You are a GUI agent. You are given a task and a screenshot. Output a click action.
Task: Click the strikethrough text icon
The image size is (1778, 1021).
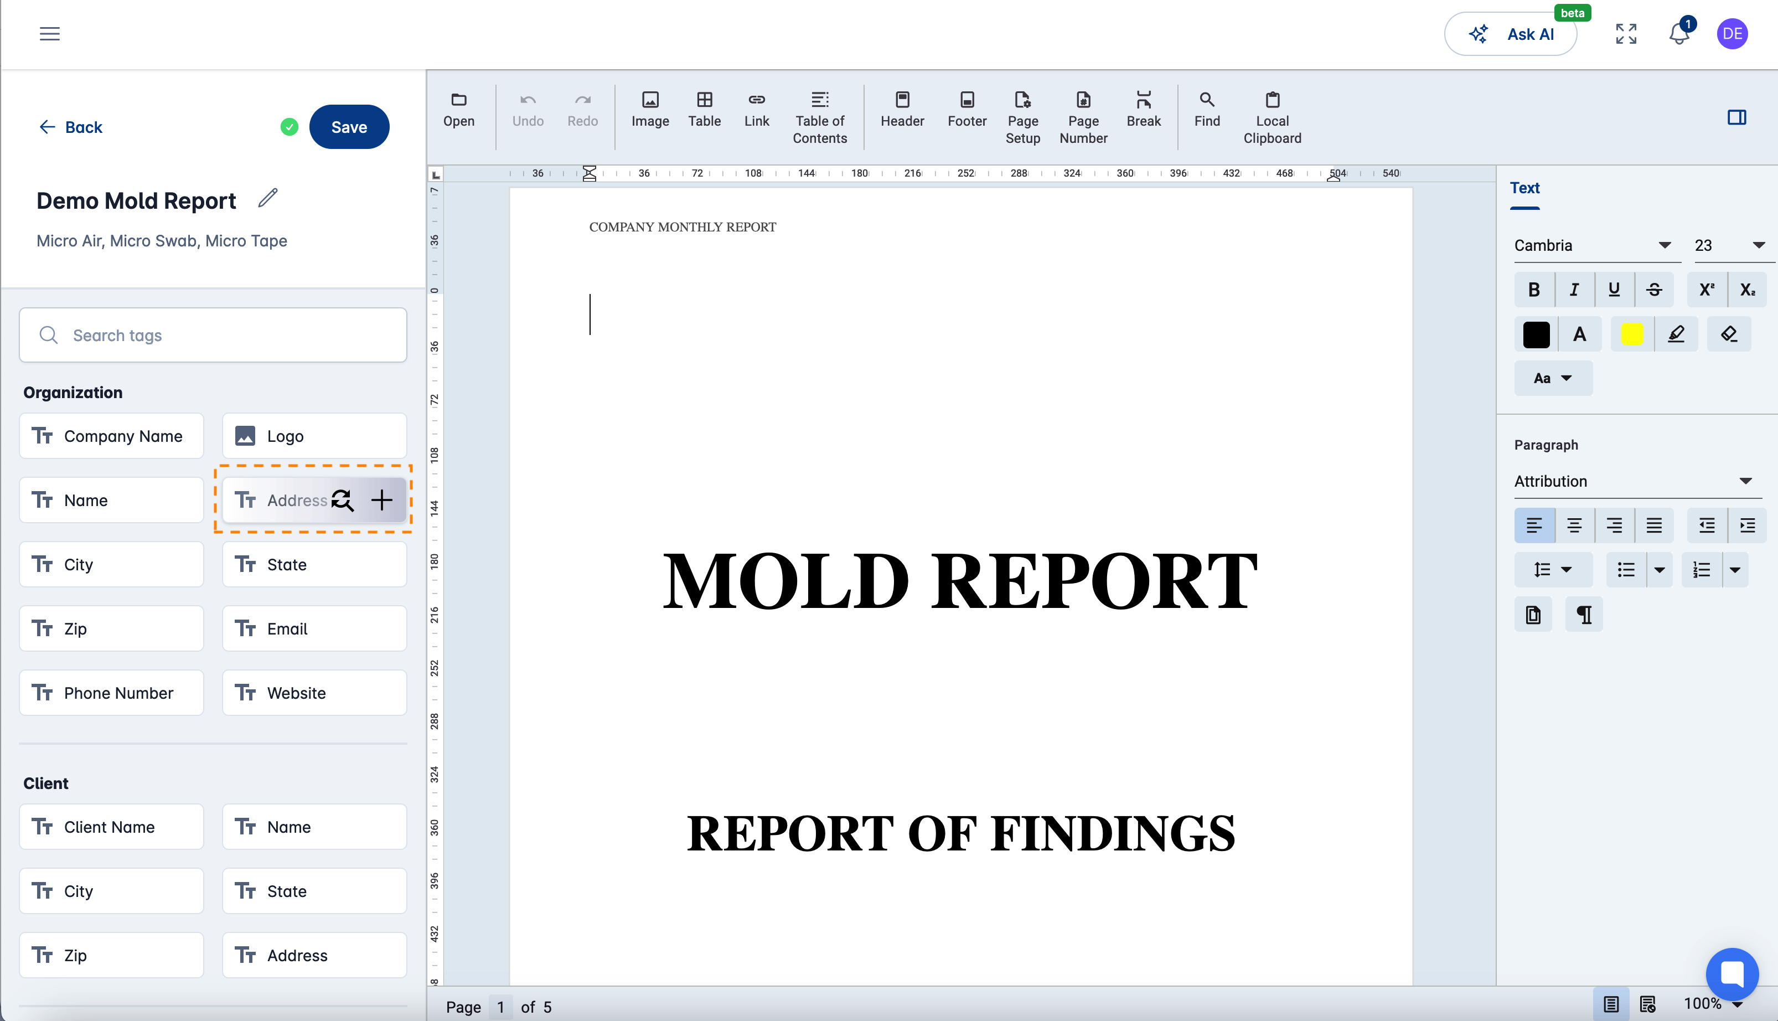click(x=1655, y=290)
